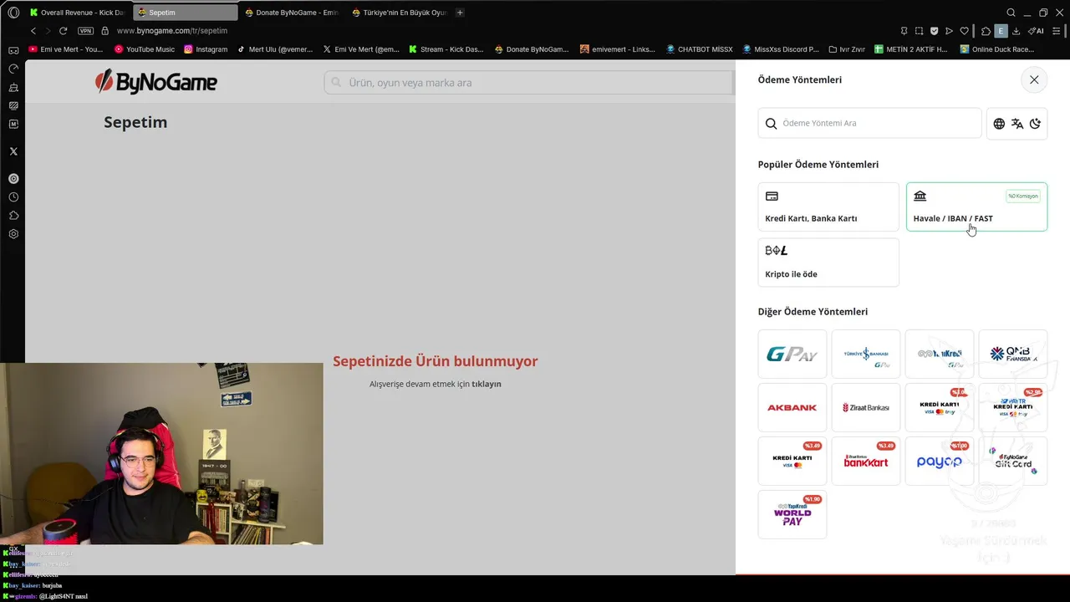Image resolution: width=1070 pixels, height=602 pixels.
Task: Click the ByNoGame logo
Action: tap(156, 82)
